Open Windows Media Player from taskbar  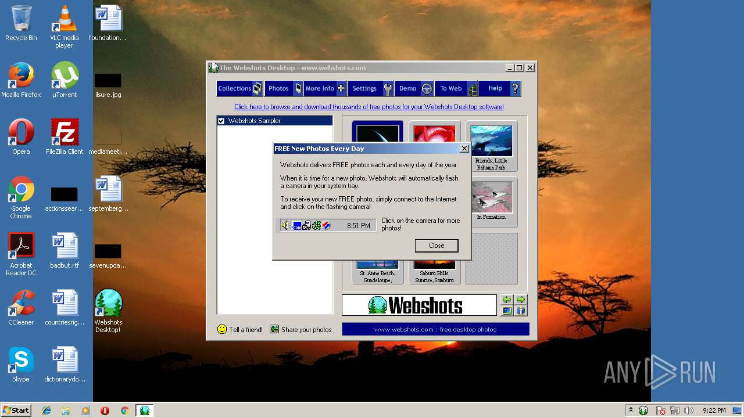coord(85,410)
